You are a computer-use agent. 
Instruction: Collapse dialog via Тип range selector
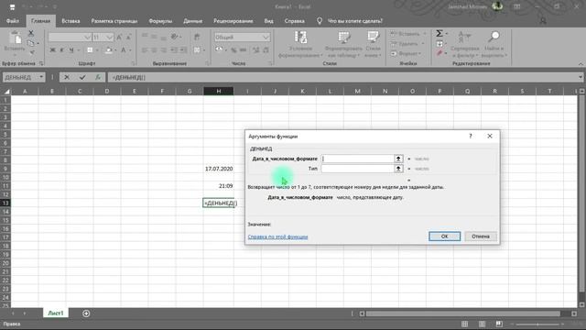pos(398,169)
